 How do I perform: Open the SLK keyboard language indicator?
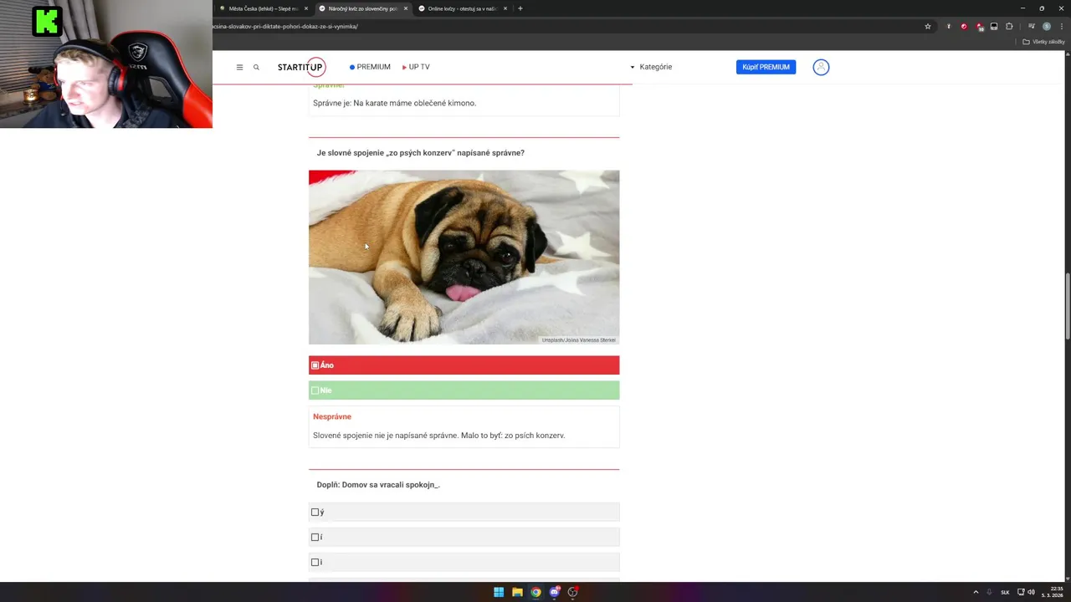point(1005,592)
